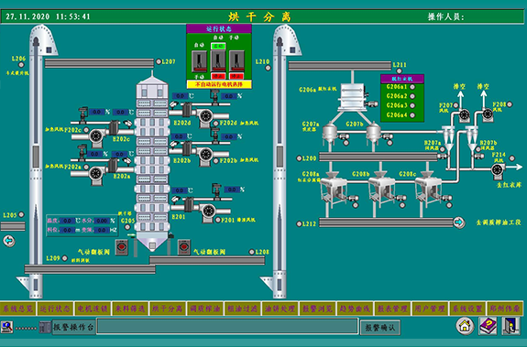Click the yellow non-auto motor selection button

219,84
